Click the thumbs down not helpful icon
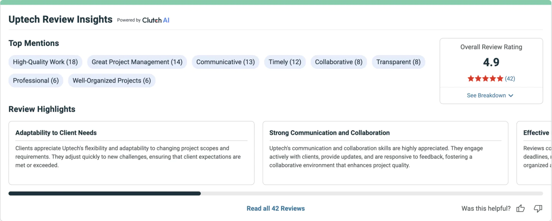The width and height of the screenshot is (552, 221). [538, 208]
